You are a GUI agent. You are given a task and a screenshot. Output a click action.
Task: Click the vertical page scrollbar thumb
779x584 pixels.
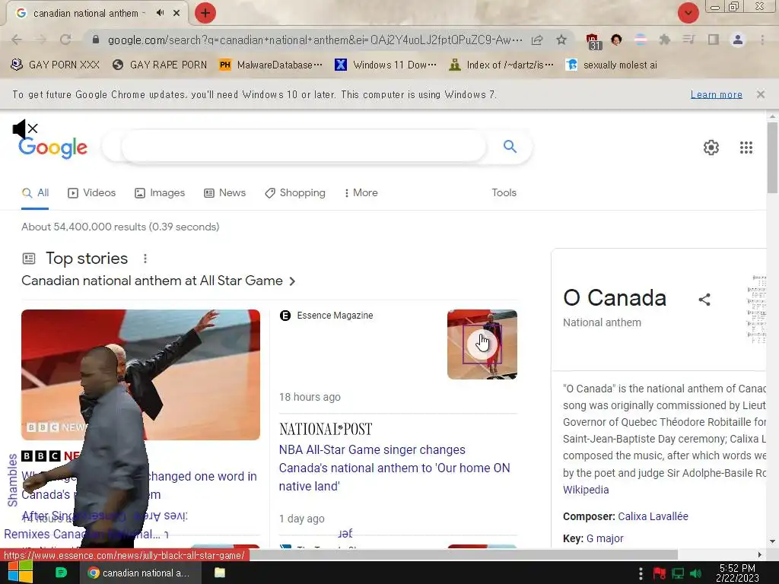pos(773,158)
